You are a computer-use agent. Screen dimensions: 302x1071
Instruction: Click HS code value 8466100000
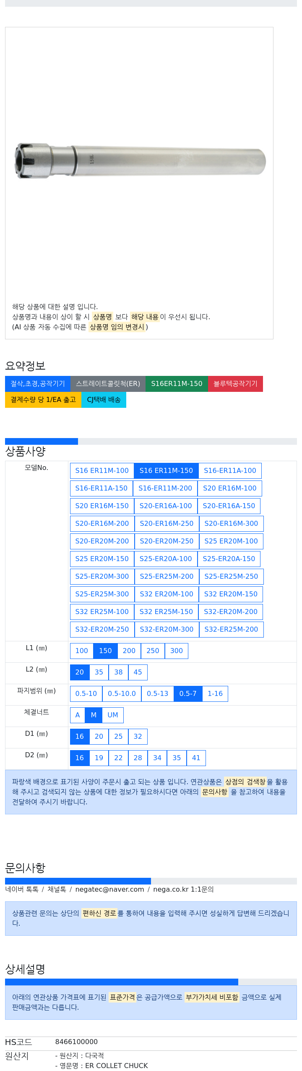pyautogui.click(x=76, y=1042)
